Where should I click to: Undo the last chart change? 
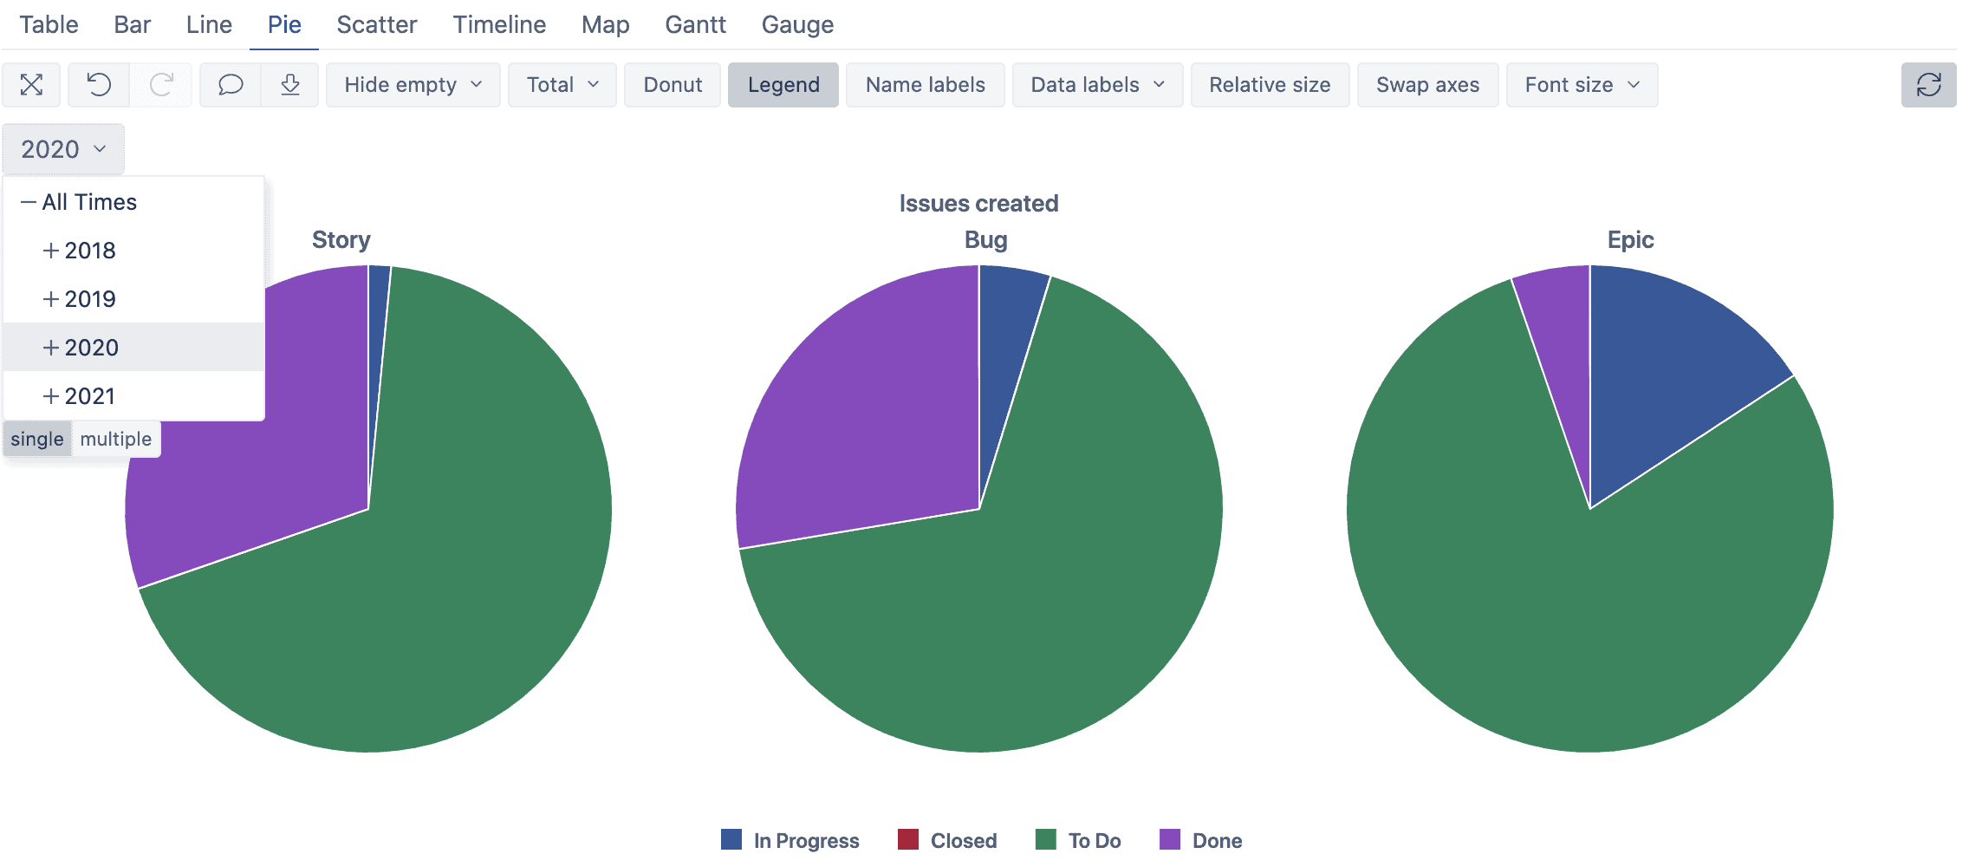(97, 84)
